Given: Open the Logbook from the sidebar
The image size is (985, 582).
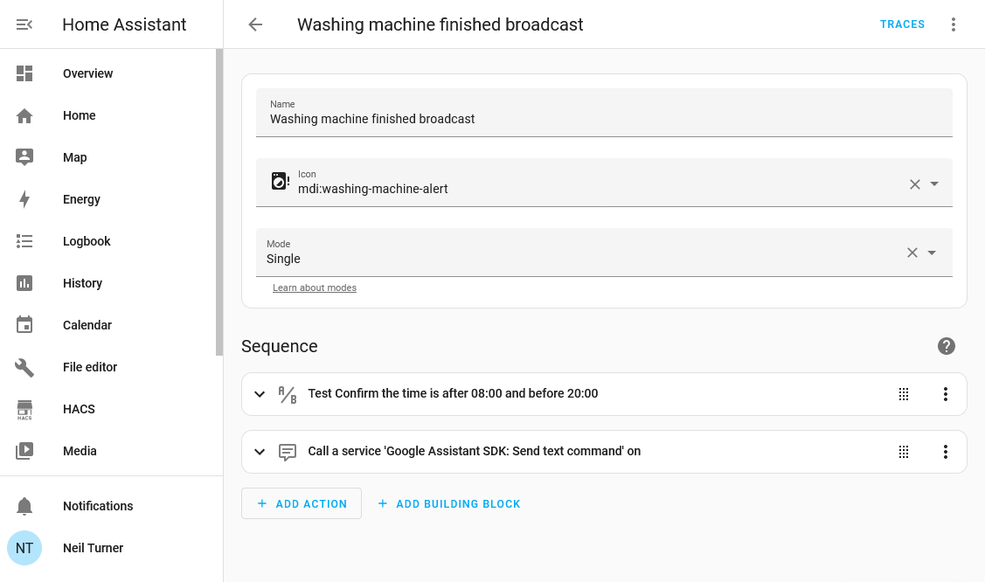Looking at the screenshot, I should point(24,241).
